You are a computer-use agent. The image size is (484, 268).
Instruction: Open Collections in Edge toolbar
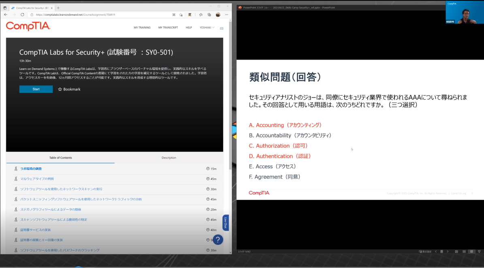pyautogui.click(x=209, y=15)
